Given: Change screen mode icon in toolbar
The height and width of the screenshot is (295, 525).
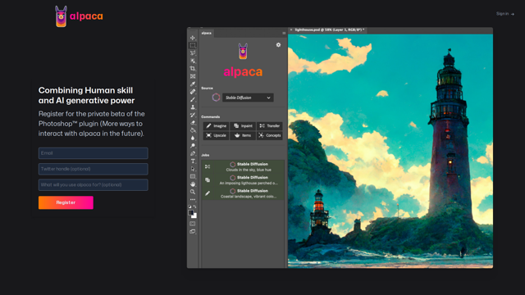Looking at the screenshot, I should tap(193, 231).
